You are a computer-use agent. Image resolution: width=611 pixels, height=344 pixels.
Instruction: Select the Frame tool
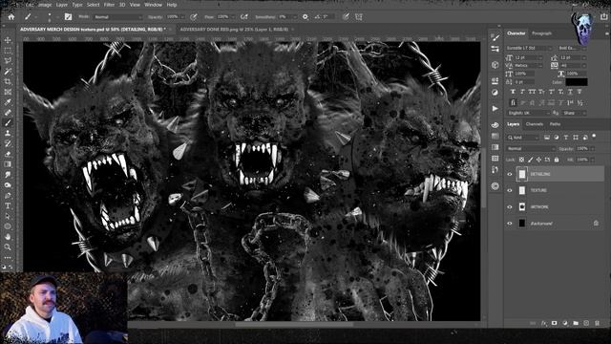coord(8,92)
